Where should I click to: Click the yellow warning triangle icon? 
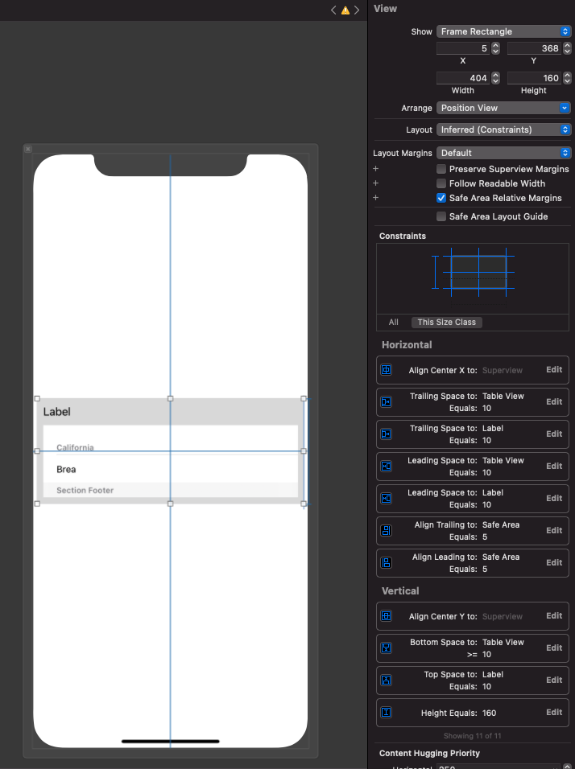point(345,10)
